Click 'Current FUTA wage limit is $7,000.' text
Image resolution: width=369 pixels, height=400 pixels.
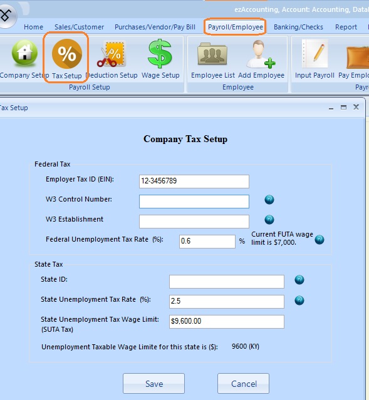282,238
